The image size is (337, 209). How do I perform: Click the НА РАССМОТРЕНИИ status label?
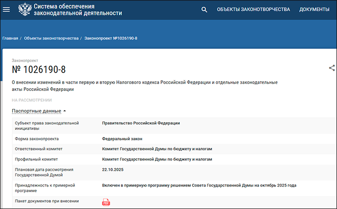click(31, 100)
